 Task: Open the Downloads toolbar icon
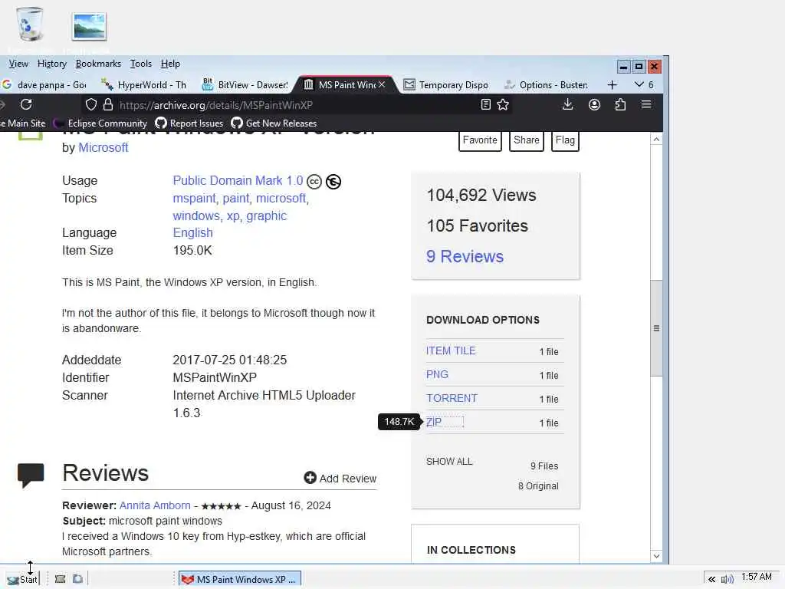(567, 104)
